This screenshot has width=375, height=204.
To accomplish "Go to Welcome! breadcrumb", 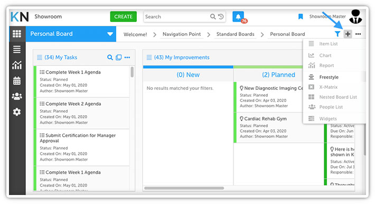I will click(x=135, y=34).
